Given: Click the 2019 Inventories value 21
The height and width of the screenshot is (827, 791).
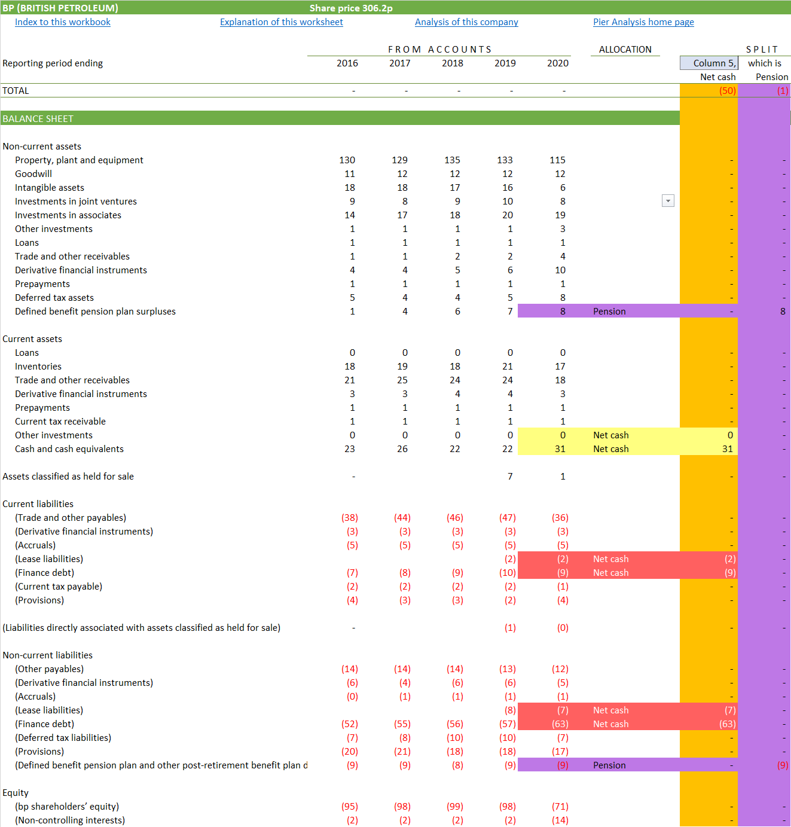Looking at the screenshot, I should [x=507, y=367].
